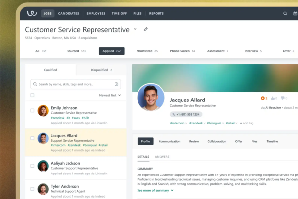The width and height of the screenshot is (298, 199).
Task: Open Aaliyah Jackson candidate name
Action: click(x=66, y=163)
